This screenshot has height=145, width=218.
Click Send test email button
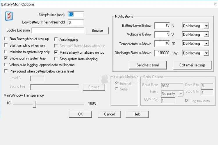point(148,65)
